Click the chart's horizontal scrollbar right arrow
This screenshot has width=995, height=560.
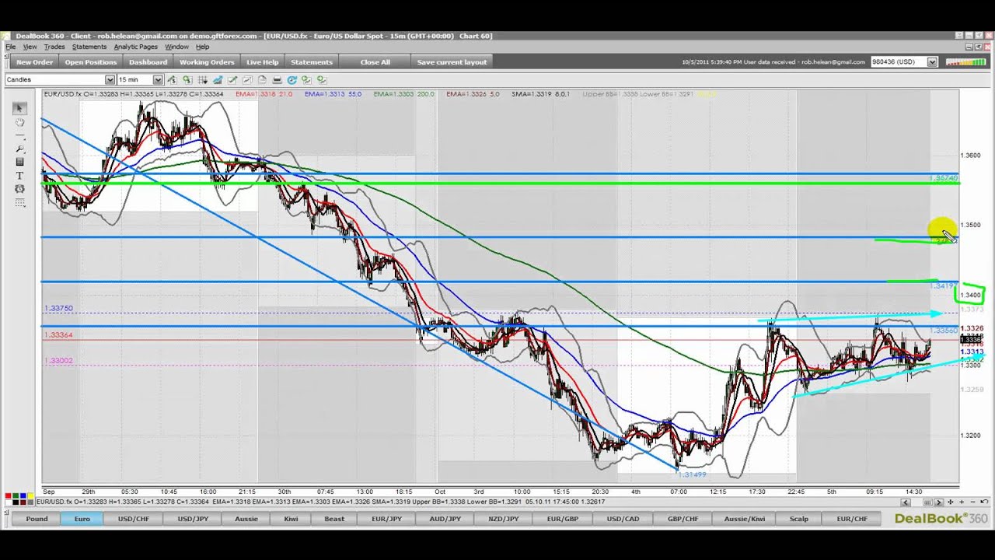938,502
